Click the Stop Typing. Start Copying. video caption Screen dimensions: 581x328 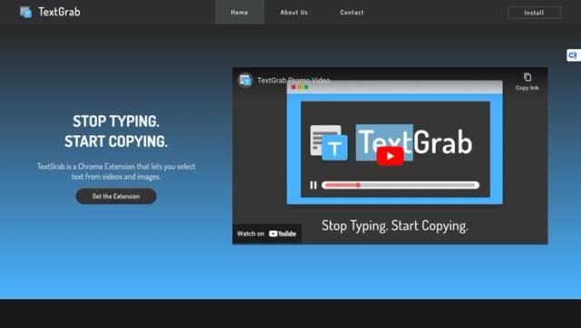[395, 225]
